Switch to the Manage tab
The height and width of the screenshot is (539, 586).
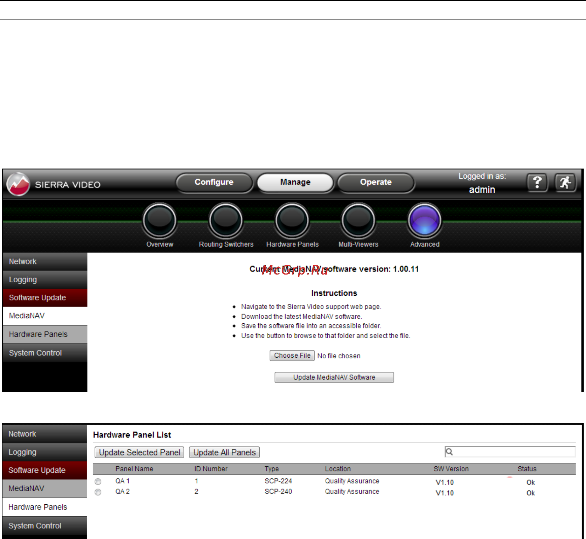tap(295, 182)
